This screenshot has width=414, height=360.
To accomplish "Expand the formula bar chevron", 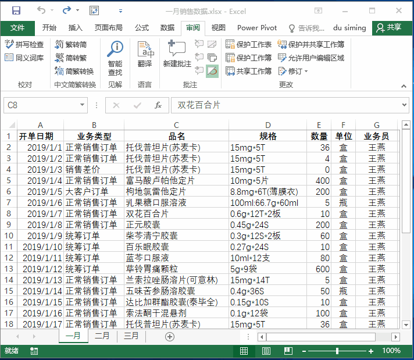I will pyautogui.click(x=404, y=105).
